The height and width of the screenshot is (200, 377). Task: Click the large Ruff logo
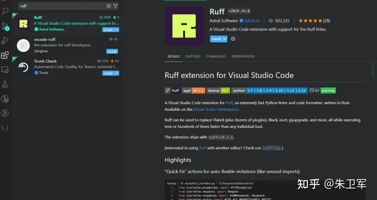point(184,26)
